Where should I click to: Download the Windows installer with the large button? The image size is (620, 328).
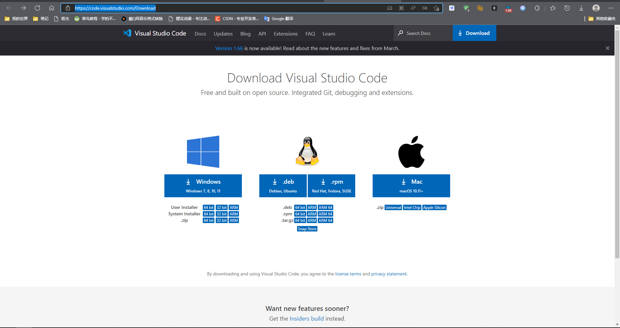click(x=203, y=186)
